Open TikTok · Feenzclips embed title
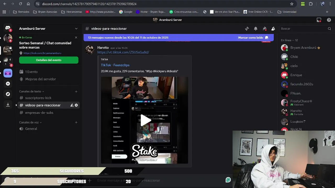This screenshot has height=188, width=335. coord(115,65)
